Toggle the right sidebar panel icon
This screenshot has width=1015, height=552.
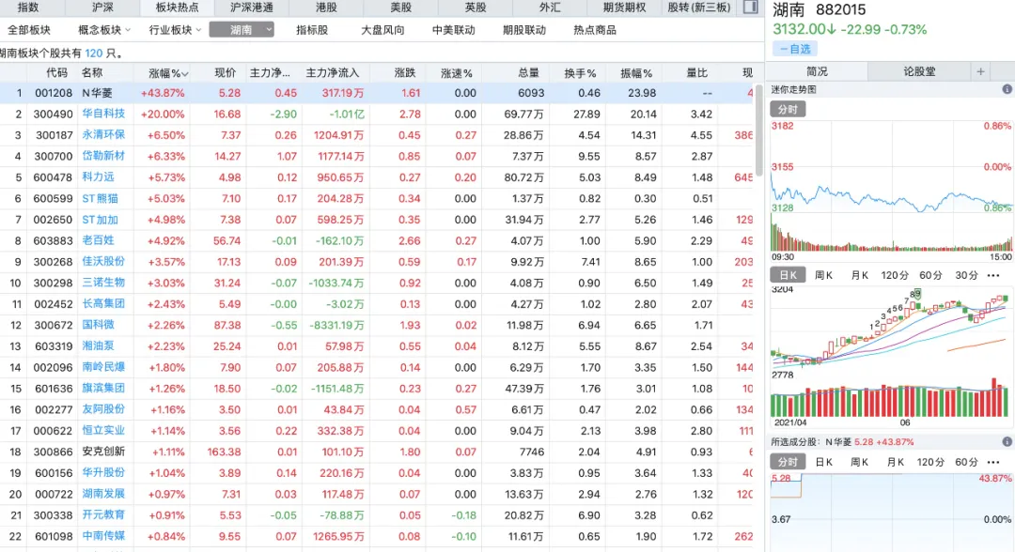pyautogui.click(x=749, y=8)
